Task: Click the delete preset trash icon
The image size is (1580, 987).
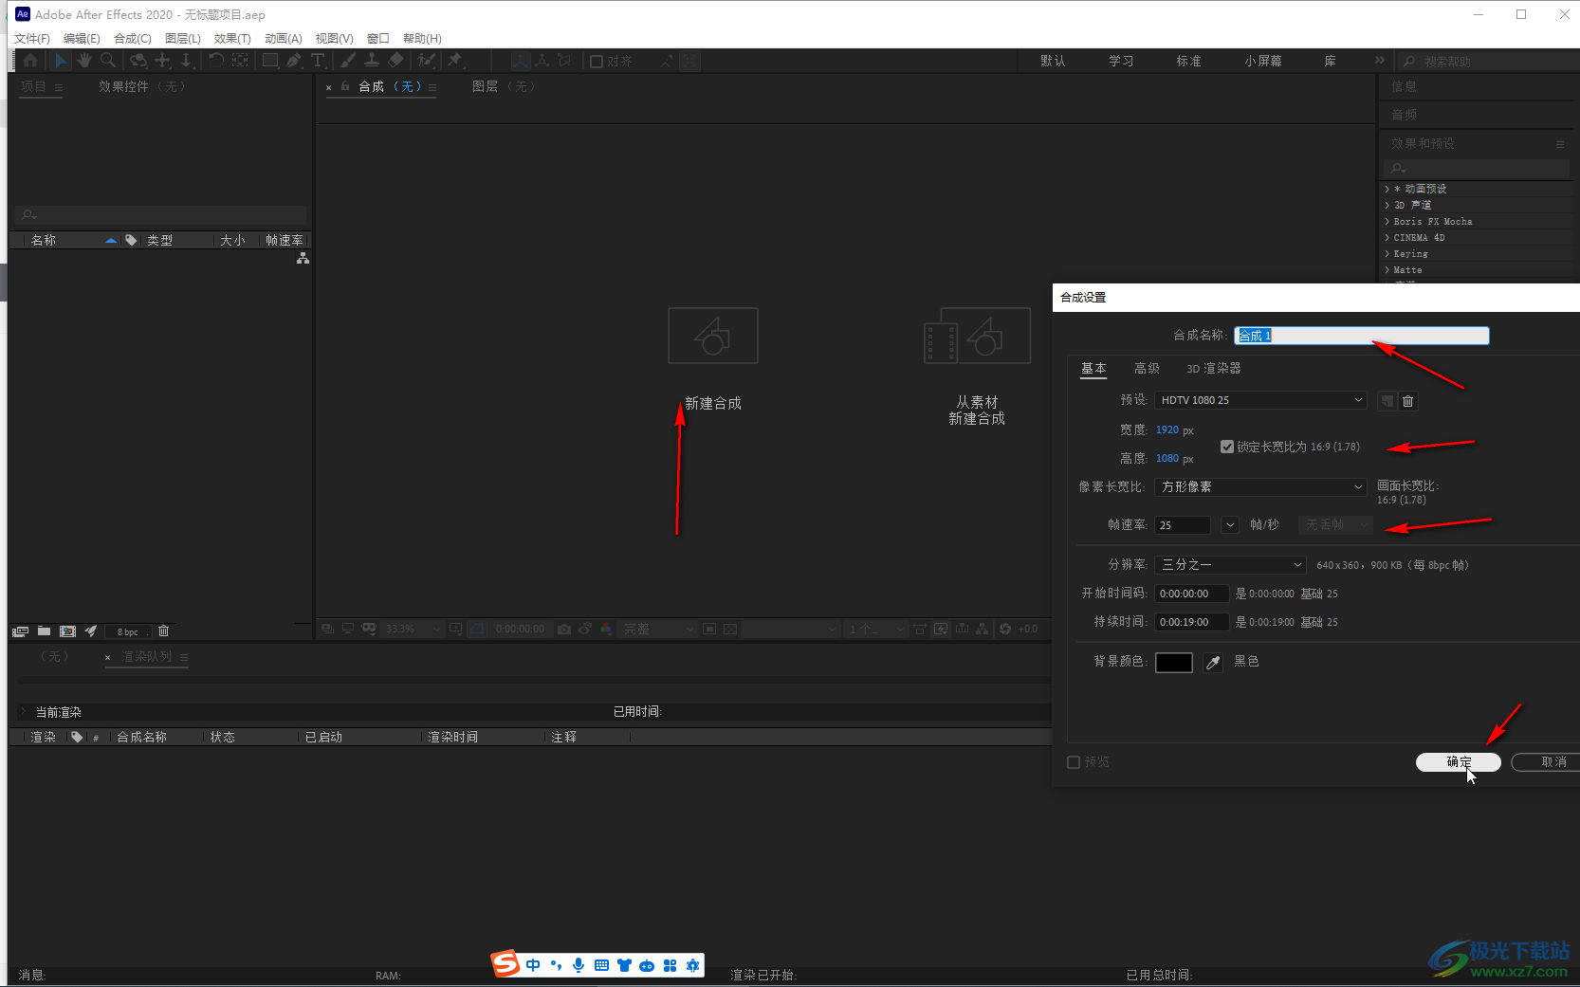Action: (x=1408, y=401)
